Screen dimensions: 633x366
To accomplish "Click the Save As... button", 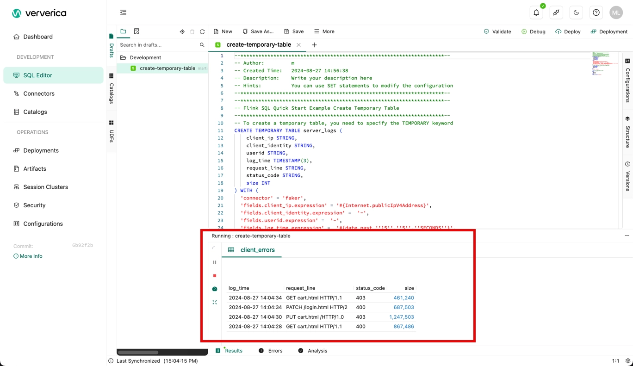I will [258, 31].
